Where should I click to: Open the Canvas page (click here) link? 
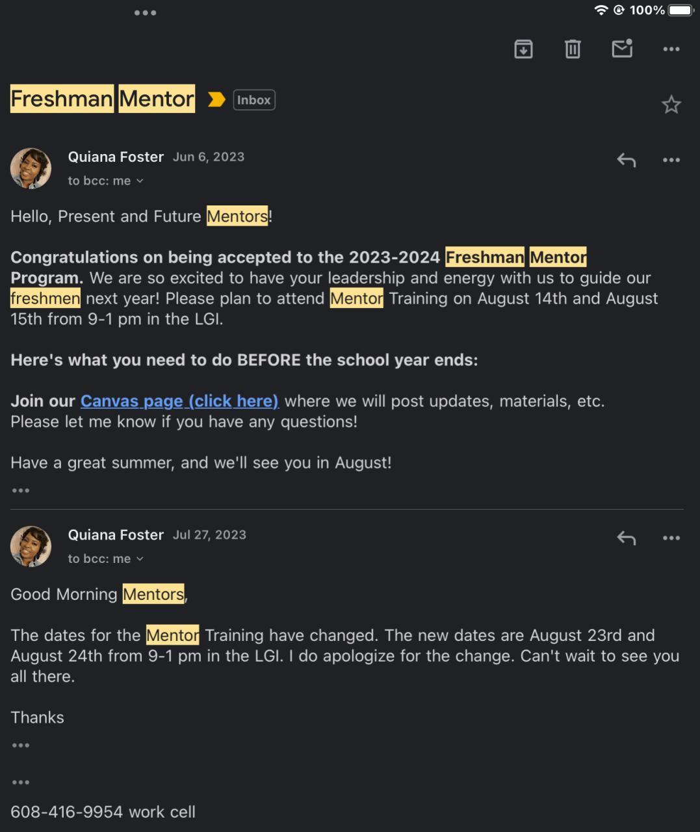179,401
